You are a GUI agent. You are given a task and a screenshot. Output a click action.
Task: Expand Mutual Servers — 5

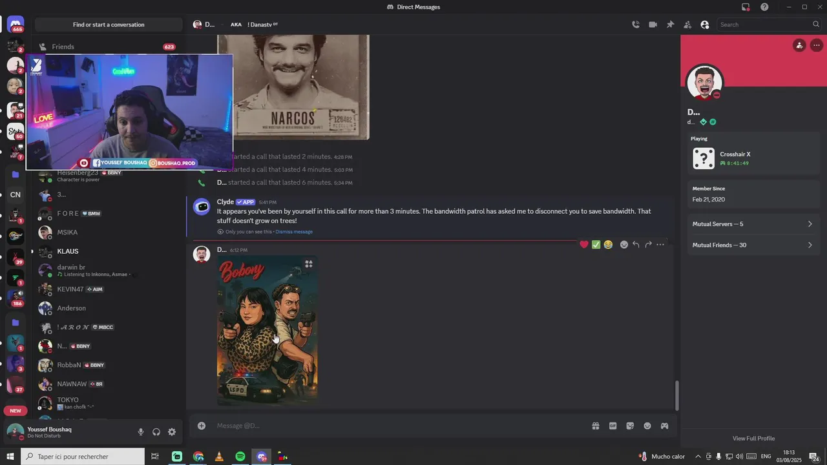pyautogui.click(x=752, y=224)
